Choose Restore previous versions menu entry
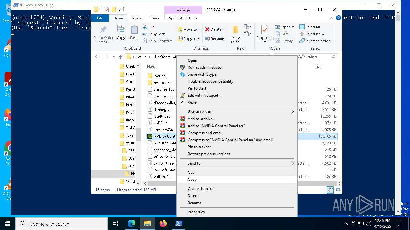 pos(237,154)
